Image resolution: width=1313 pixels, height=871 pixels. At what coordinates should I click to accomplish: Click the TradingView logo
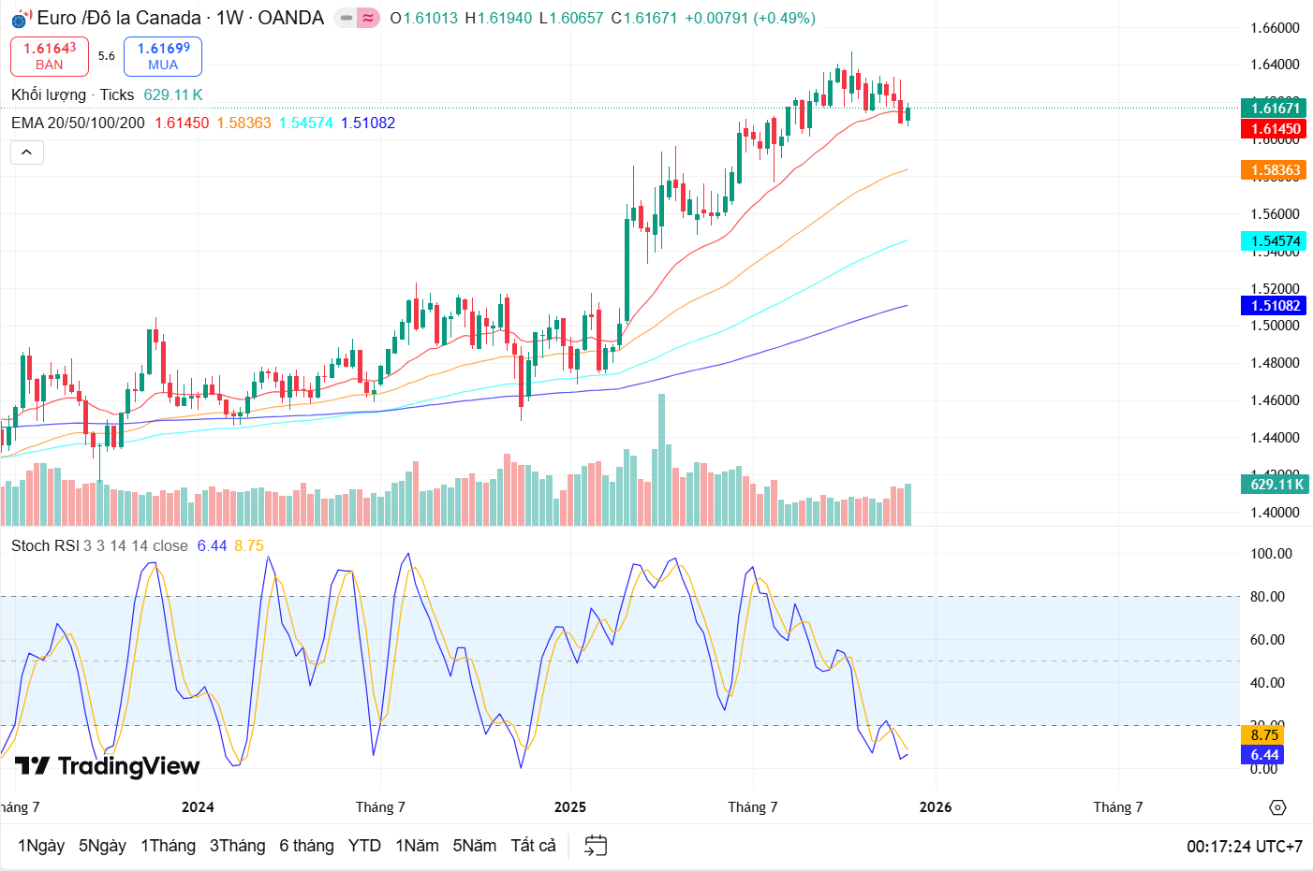108,766
